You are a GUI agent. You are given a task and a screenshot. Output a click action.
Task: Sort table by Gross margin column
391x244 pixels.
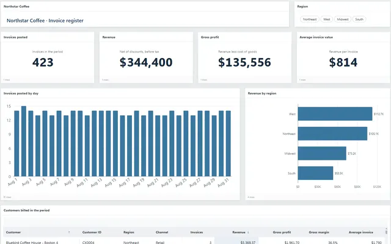tap(319, 232)
